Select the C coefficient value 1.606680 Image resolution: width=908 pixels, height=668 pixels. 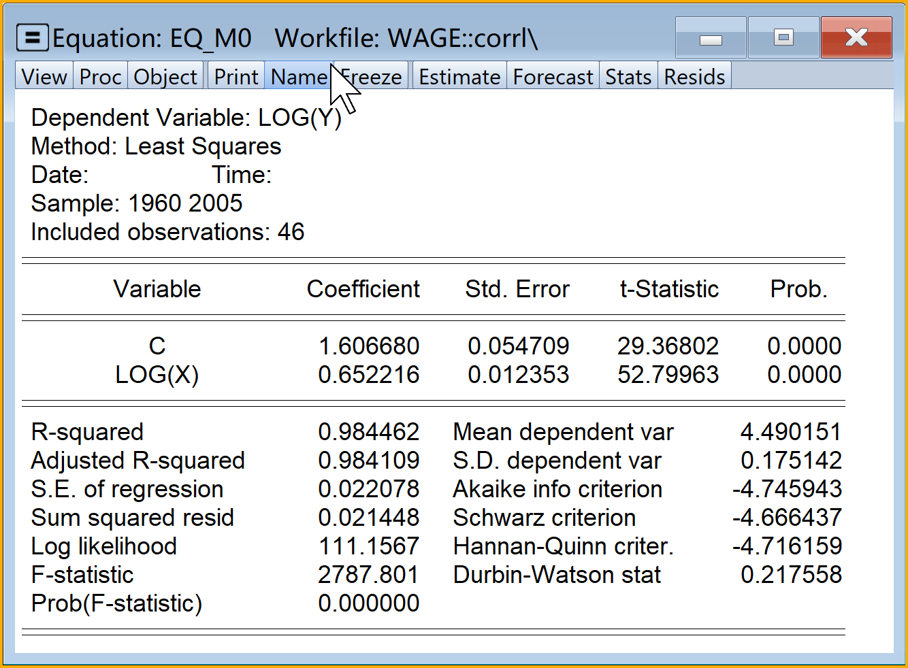coord(369,346)
